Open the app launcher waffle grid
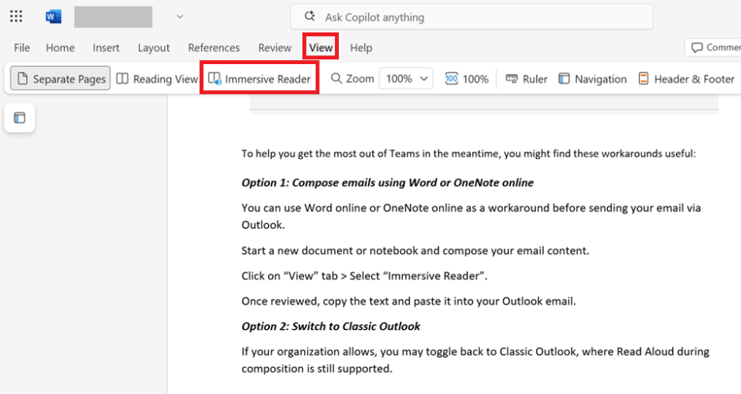The image size is (741, 394). coord(16,17)
